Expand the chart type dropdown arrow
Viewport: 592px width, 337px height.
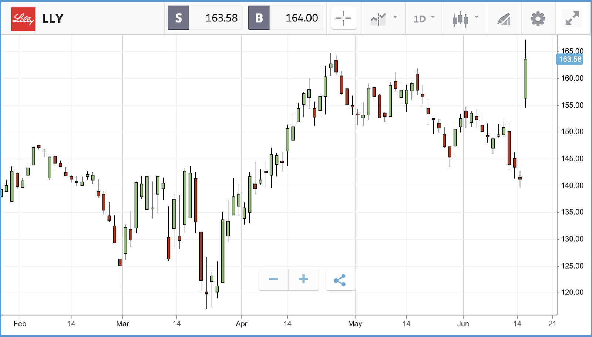click(477, 17)
